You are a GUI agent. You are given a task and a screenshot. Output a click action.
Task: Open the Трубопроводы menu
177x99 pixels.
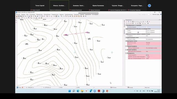[x=69, y=15]
